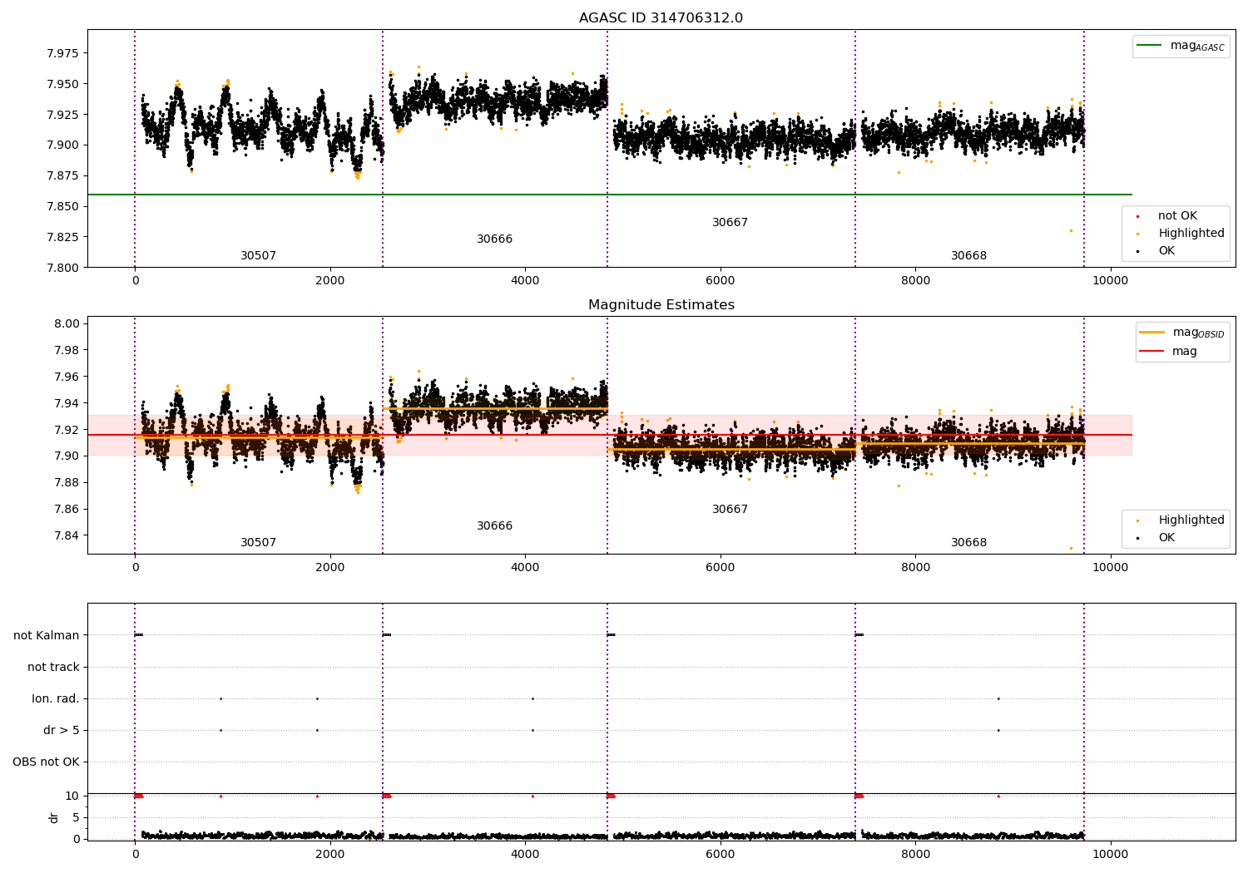Viewport: 1248px width, 873px height.
Task: Click the 7.975 y-axis tick in the top plot
Action: (62, 54)
